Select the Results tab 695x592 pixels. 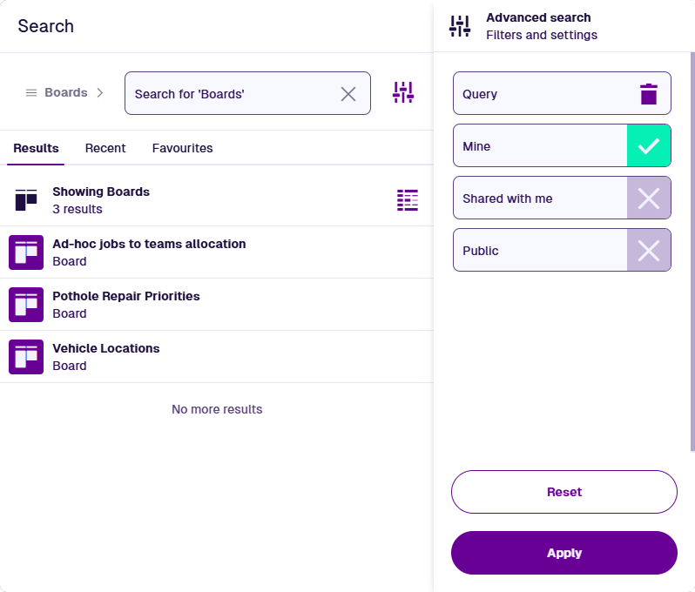[x=37, y=148]
